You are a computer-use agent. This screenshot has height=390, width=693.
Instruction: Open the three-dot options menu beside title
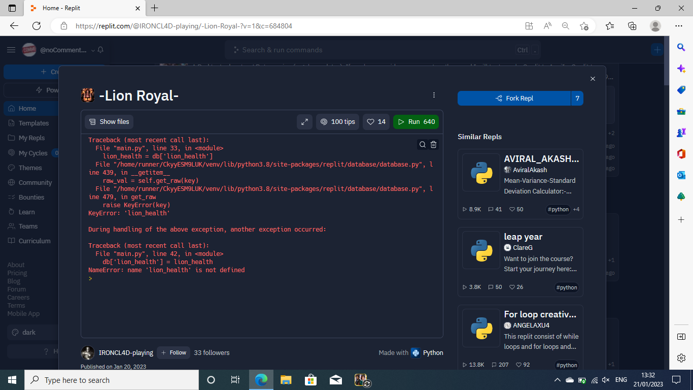tap(434, 95)
